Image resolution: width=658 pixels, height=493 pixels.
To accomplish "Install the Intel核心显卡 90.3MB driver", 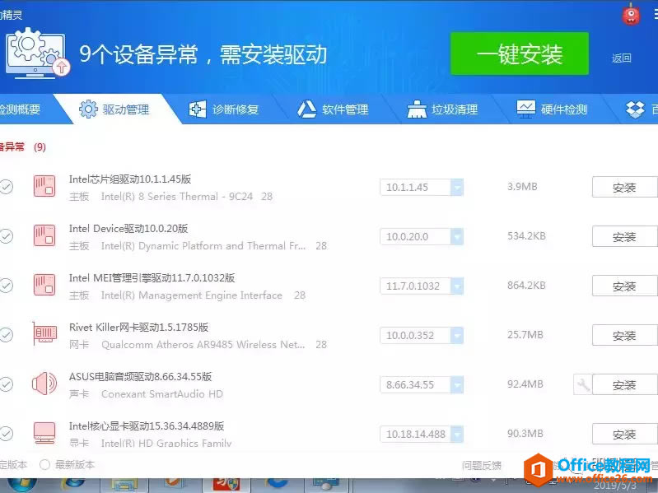I will click(x=625, y=435).
